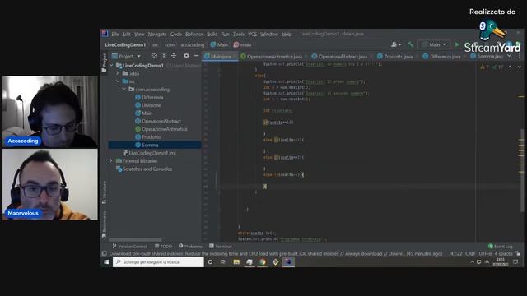Show hidden system tray icons
The height and width of the screenshot is (296, 527).
[473, 261]
